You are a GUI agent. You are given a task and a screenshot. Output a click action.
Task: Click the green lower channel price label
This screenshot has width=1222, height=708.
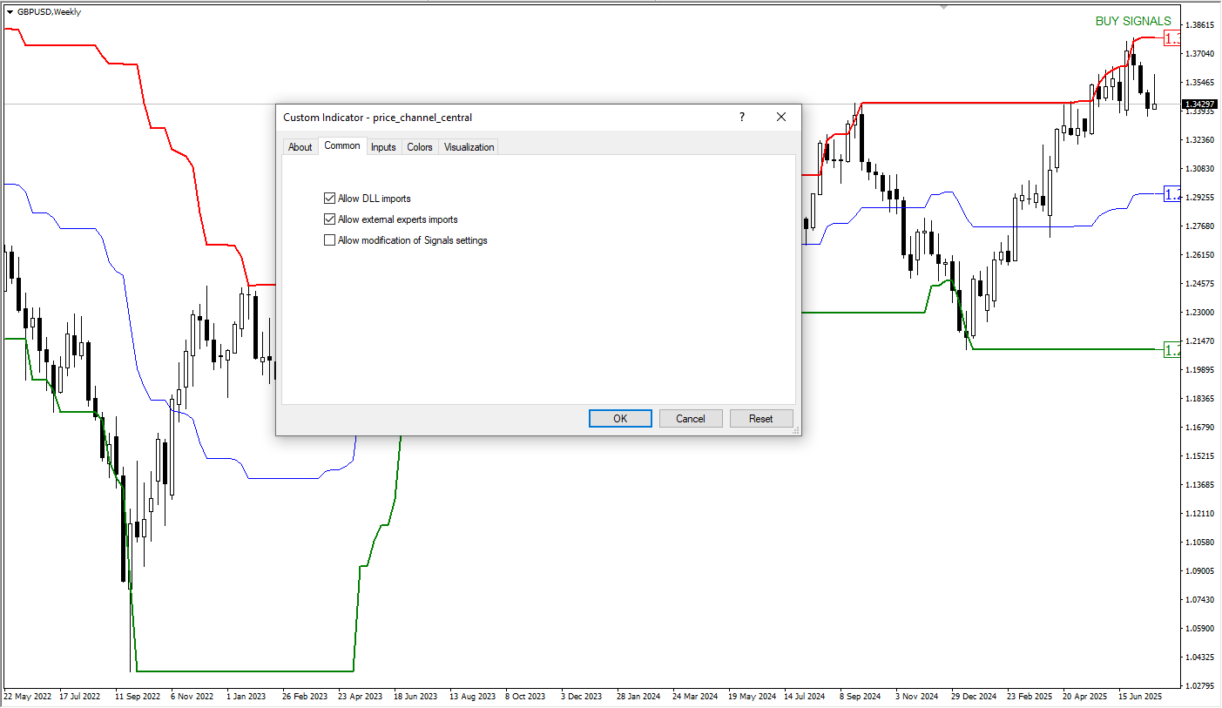(x=1172, y=349)
